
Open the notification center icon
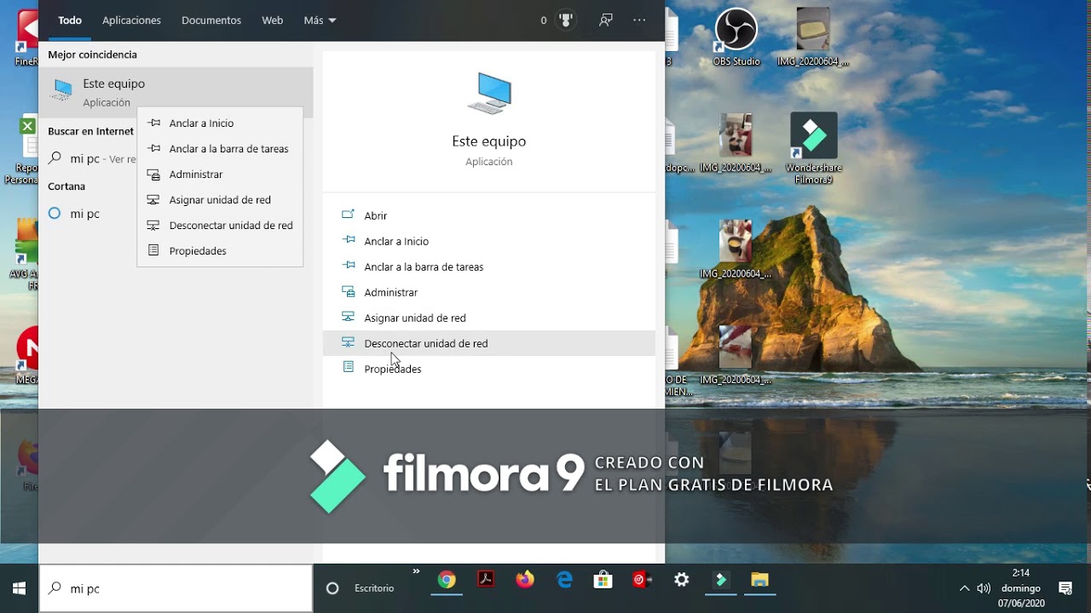tap(1065, 588)
